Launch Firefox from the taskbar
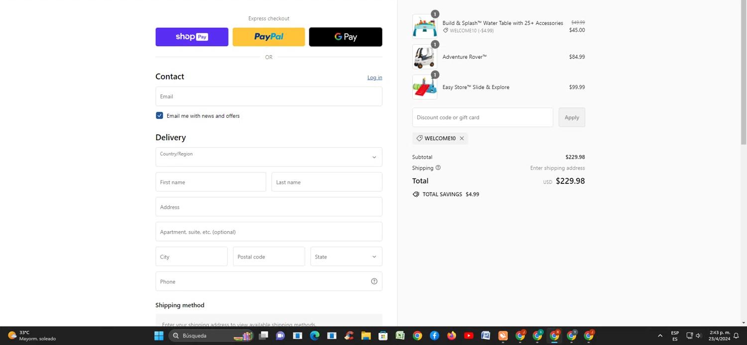The height and width of the screenshot is (345, 747). tap(452, 336)
